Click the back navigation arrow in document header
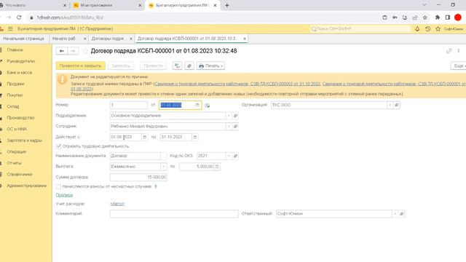This screenshot has height=262, width=466. coord(62,51)
